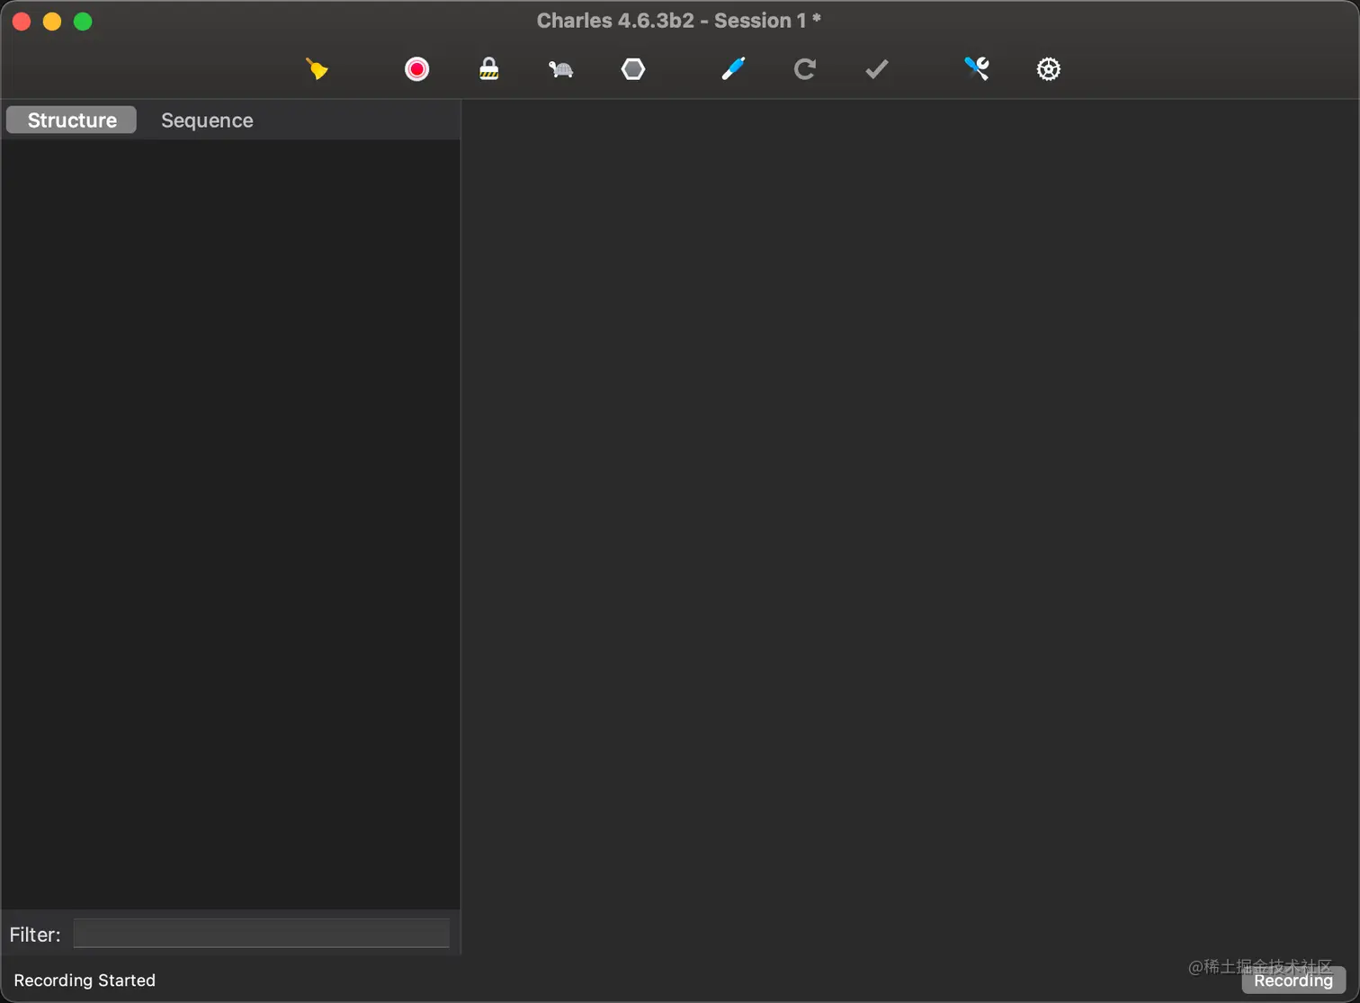Maximize the Charles window with the green button
The height and width of the screenshot is (1003, 1360).
pyautogui.click(x=83, y=22)
